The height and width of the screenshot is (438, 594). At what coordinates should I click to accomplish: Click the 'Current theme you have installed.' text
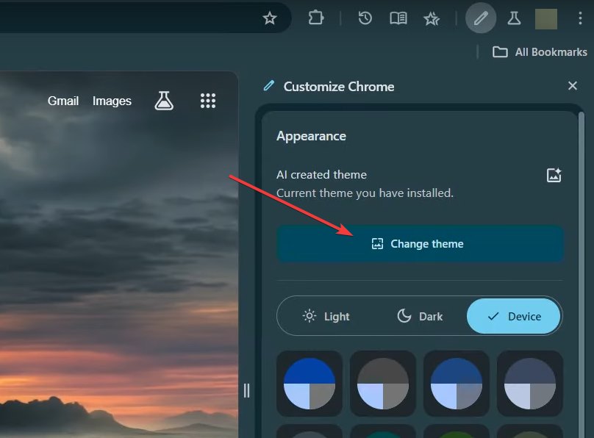point(365,193)
